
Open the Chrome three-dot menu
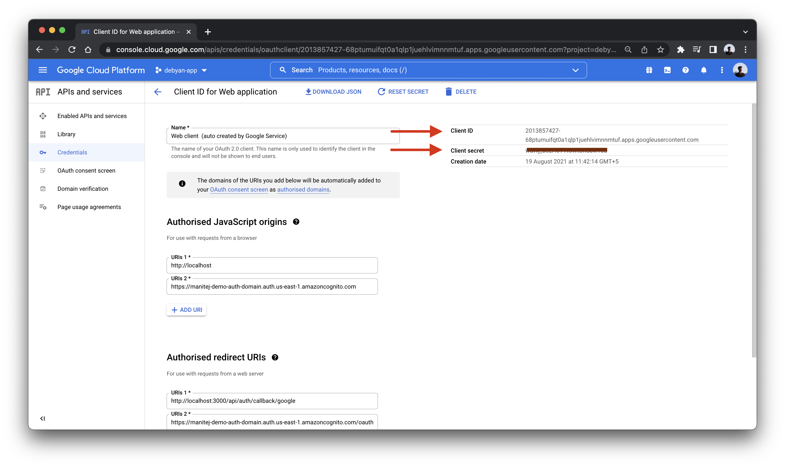745,50
